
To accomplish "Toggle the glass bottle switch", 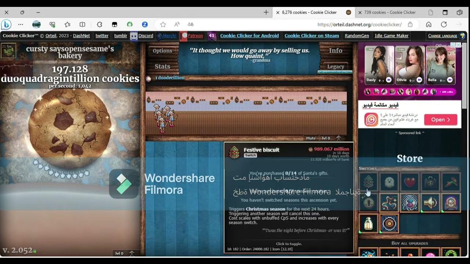I will point(368,224).
